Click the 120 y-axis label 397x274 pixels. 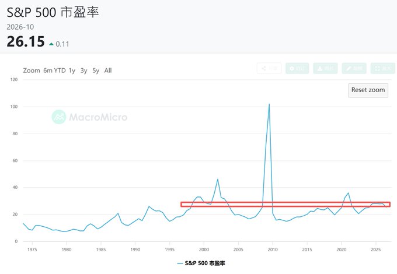(14, 80)
